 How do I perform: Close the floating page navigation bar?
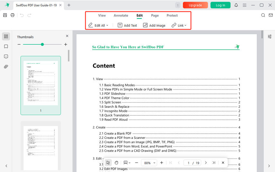pyautogui.click(x=223, y=163)
